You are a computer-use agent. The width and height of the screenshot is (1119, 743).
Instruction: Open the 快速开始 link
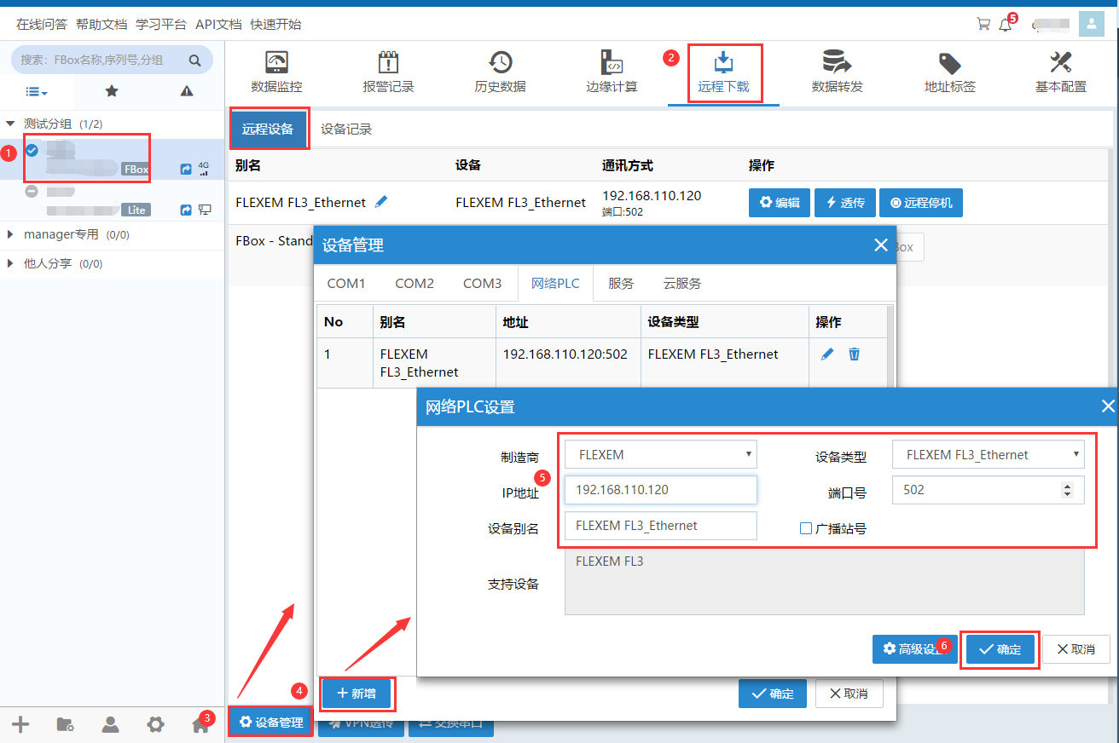pos(275,24)
